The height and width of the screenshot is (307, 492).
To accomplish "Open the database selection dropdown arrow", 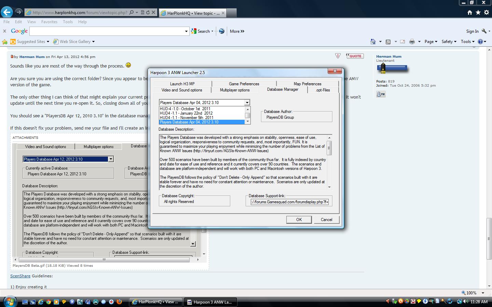I will 247,103.
